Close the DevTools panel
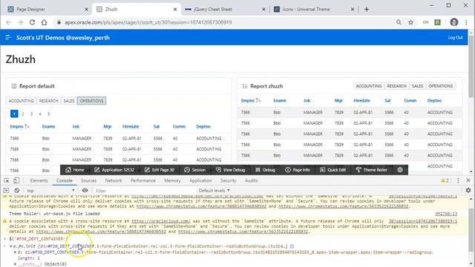 click(x=468, y=180)
